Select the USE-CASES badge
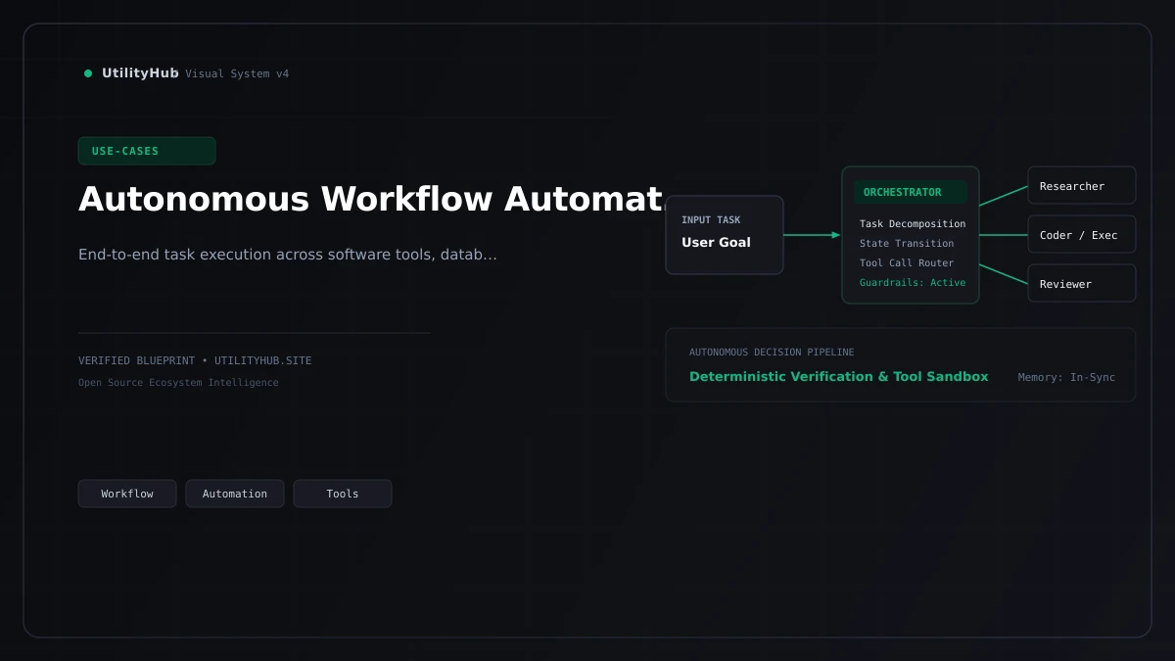 [x=147, y=151]
